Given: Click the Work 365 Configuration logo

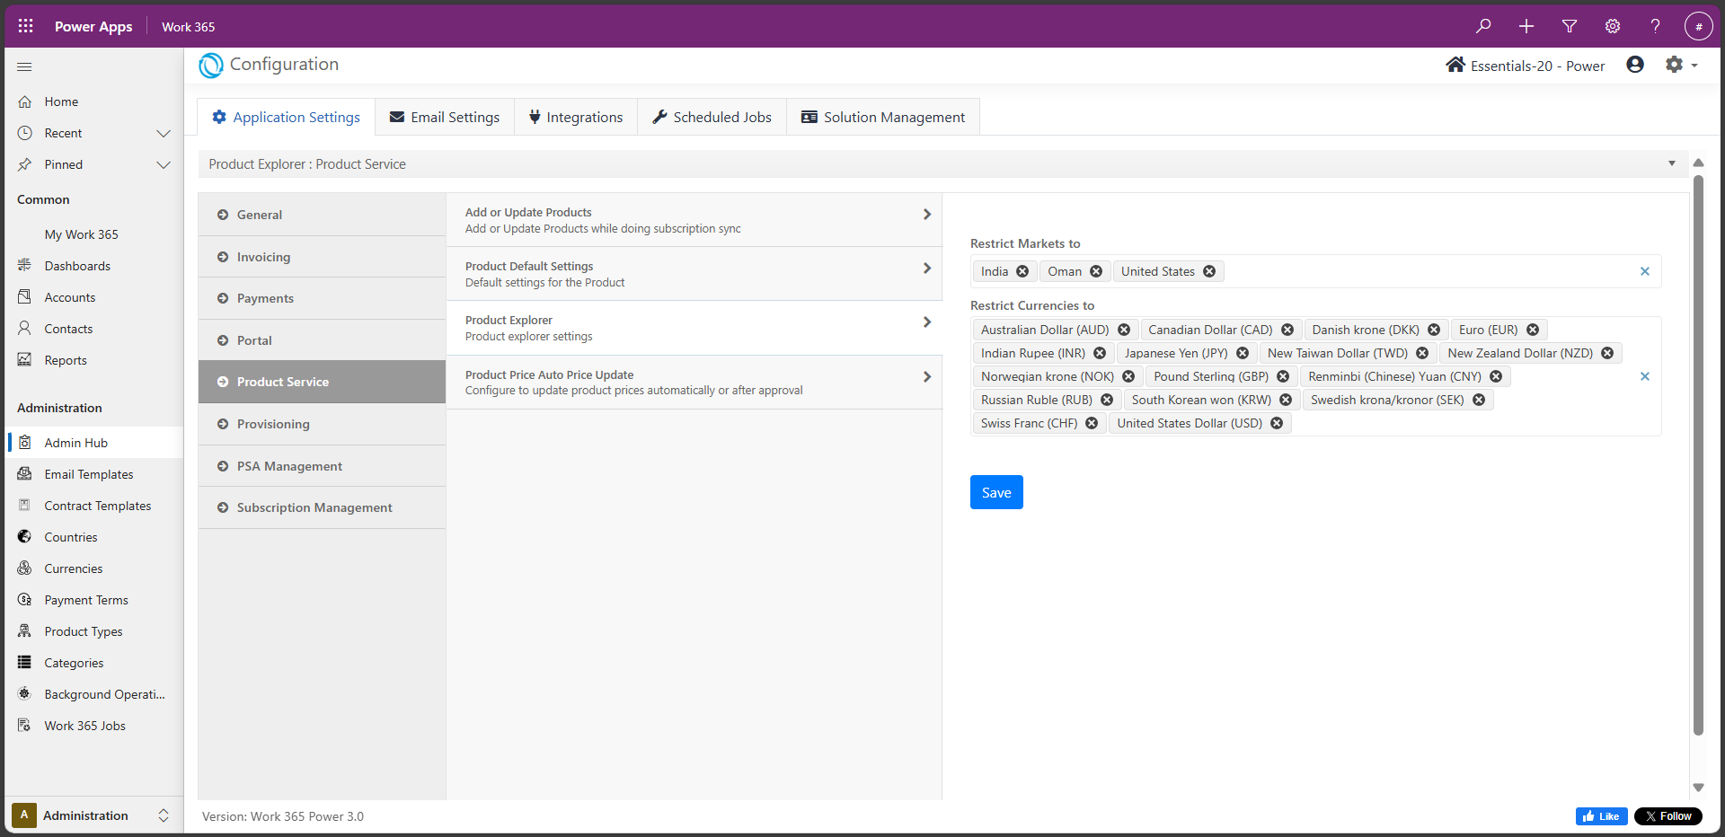Looking at the screenshot, I should click(x=211, y=65).
